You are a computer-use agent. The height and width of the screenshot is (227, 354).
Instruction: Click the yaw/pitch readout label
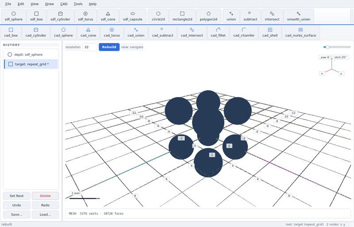pos(334,57)
